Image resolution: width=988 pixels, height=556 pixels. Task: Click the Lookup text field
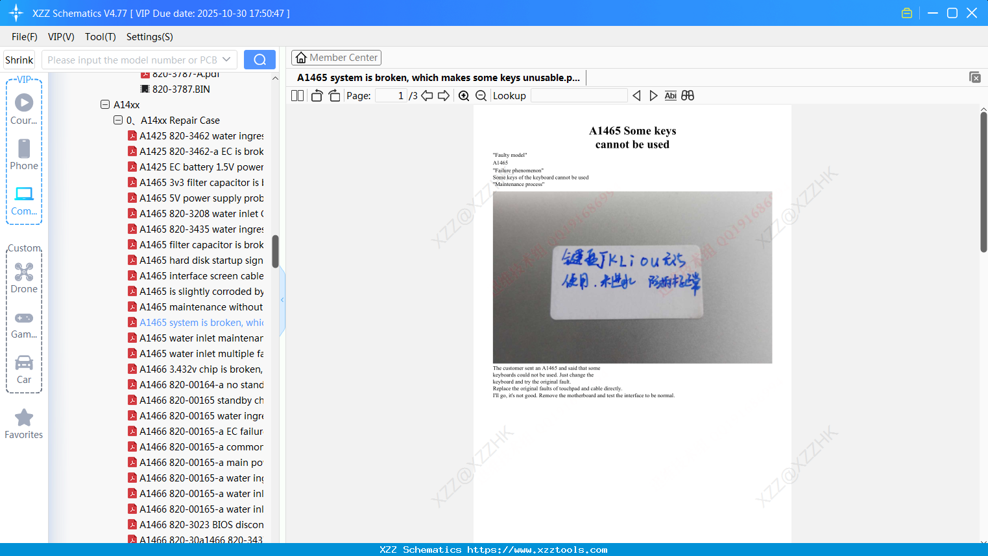579,96
